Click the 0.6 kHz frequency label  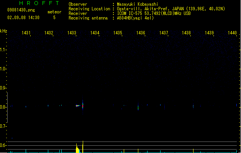[x=3, y=145]
